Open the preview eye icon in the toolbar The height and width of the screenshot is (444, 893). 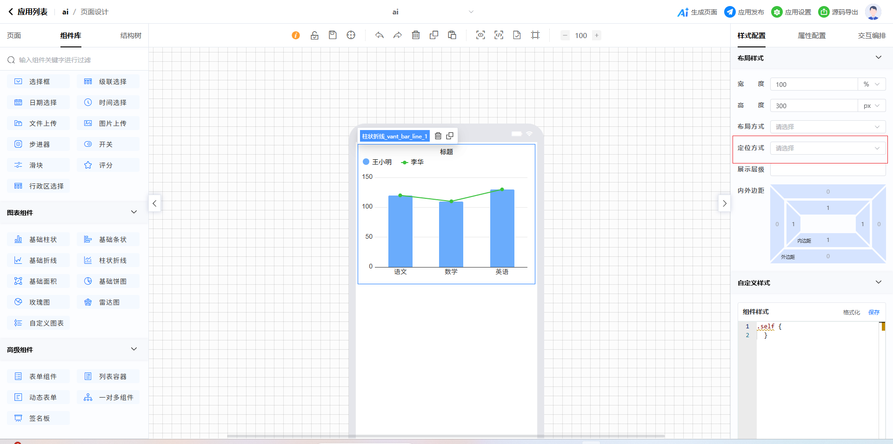click(480, 35)
